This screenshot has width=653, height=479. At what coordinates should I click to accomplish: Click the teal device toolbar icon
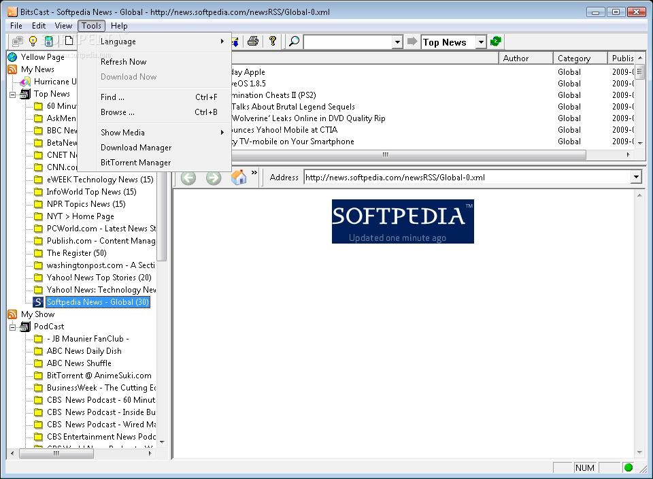(49, 41)
